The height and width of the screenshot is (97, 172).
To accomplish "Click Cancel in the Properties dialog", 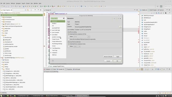I will pyautogui.click(x=108, y=61).
